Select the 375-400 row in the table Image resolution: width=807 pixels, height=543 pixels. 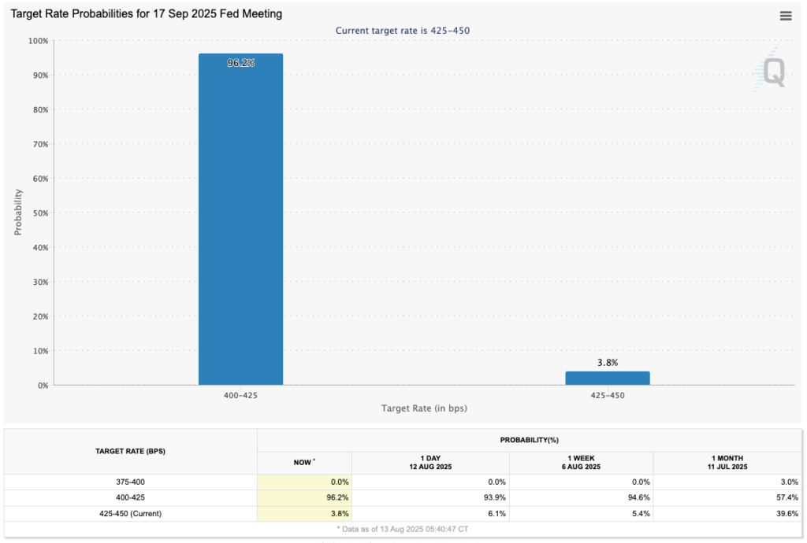coord(130,482)
